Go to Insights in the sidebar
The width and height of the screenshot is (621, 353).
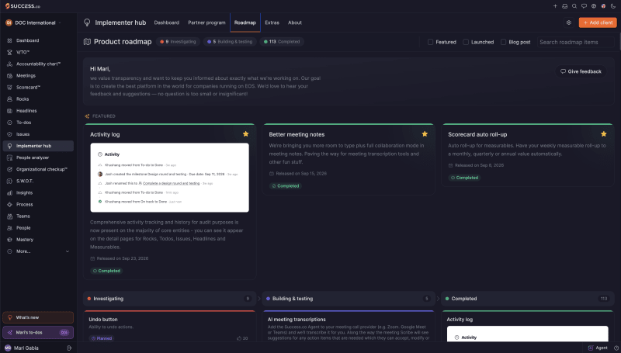click(38, 192)
